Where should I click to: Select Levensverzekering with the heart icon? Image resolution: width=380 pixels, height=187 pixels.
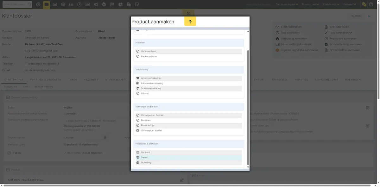point(189,78)
